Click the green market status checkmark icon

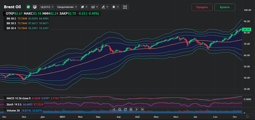[x=28, y=7]
